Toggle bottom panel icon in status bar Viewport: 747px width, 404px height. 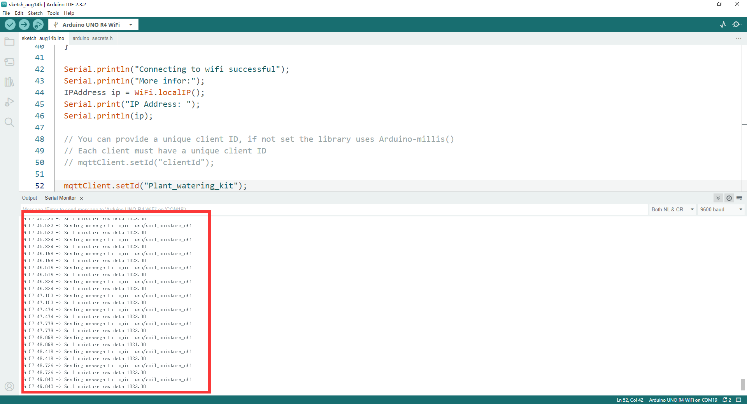click(x=738, y=400)
